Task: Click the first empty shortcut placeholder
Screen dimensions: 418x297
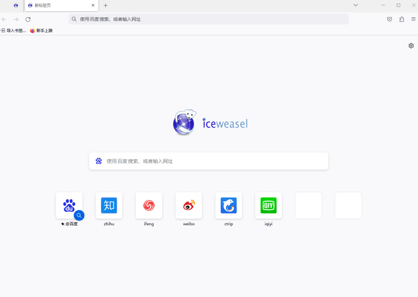Action: point(308,205)
